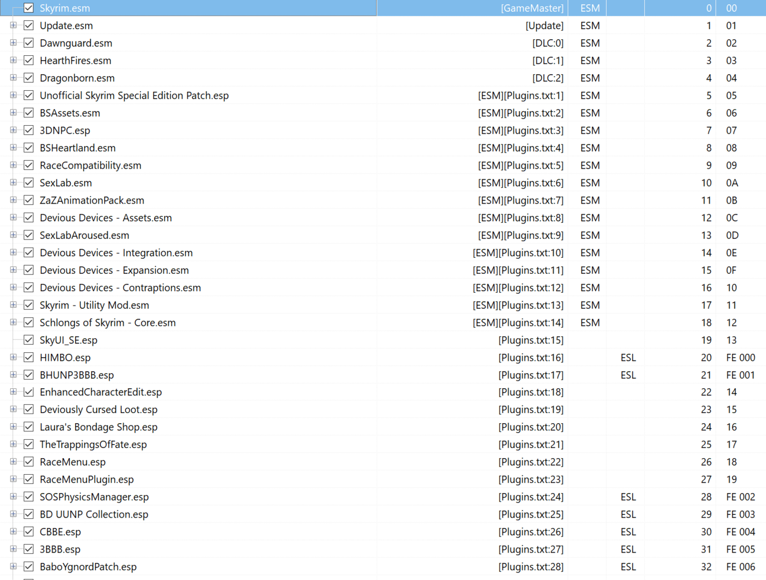Click the [GameMaster] flag cell
Screen dimensions: 766x580
point(532,8)
